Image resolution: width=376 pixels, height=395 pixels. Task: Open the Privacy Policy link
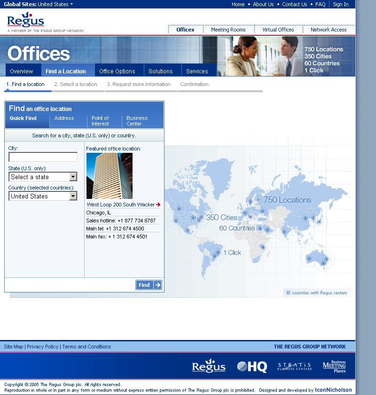point(43,347)
